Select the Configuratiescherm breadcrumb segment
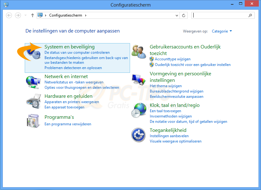Viewport: 261px width, 190px height. [x=65, y=15]
